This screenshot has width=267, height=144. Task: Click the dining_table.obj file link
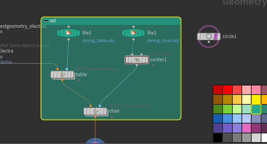pyautogui.click(x=98, y=40)
